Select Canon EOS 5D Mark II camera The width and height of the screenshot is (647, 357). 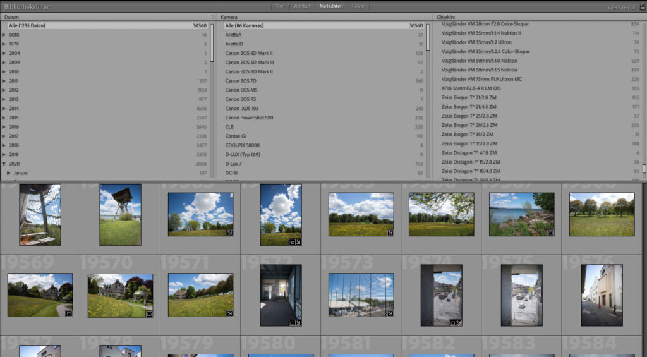[x=324, y=53]
